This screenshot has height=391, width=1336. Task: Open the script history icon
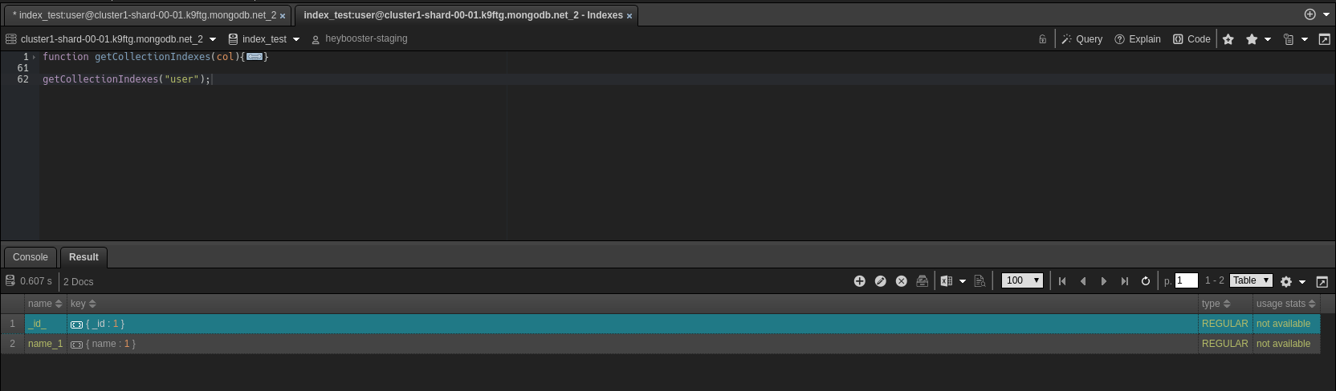1289,38
